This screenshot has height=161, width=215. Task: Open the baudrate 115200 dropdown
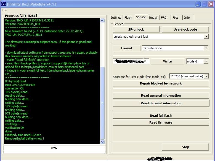pos(206,76)
